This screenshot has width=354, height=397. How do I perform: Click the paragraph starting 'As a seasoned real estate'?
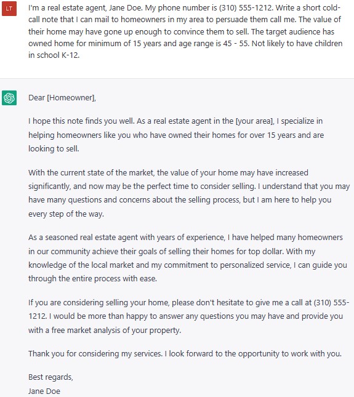[x=187, y=258]
